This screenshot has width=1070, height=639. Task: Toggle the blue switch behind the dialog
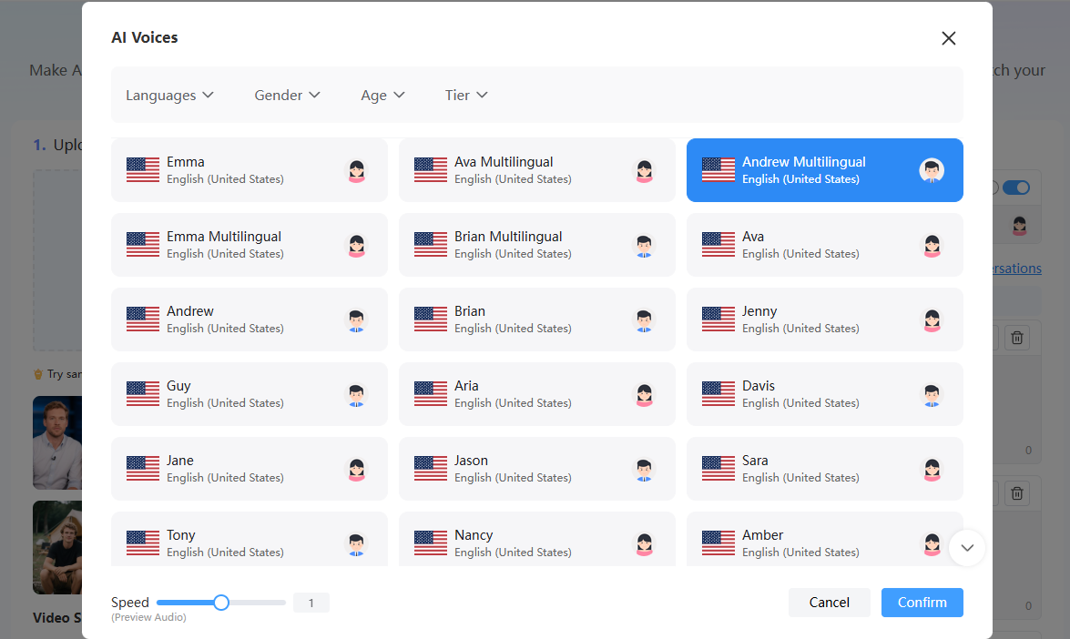point(1016,188)
